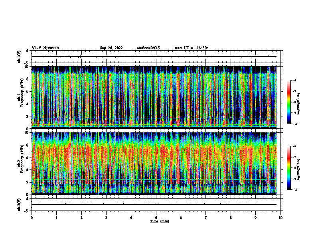The height and width of the screenshot is (244, 316).
Task: Click the '5' time-axis tick label
Action: pos(156,218)
